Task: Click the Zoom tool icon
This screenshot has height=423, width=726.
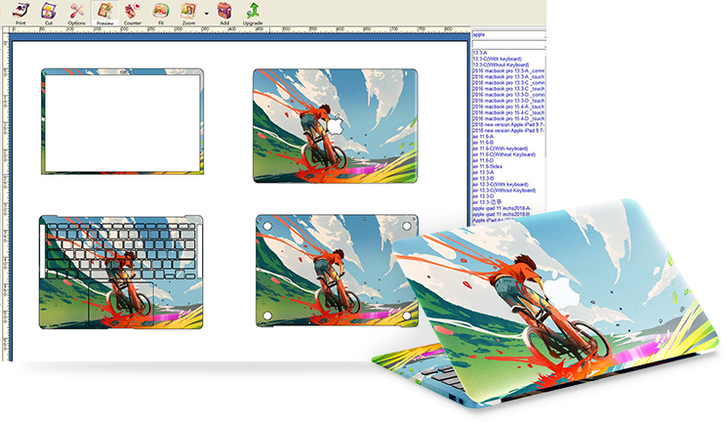Action: pyautogui.click(x=188, y=12)
